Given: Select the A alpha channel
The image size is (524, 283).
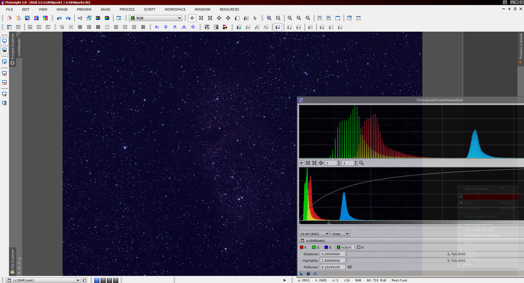Looking at the screenshot, I should [x=360, y=247].
